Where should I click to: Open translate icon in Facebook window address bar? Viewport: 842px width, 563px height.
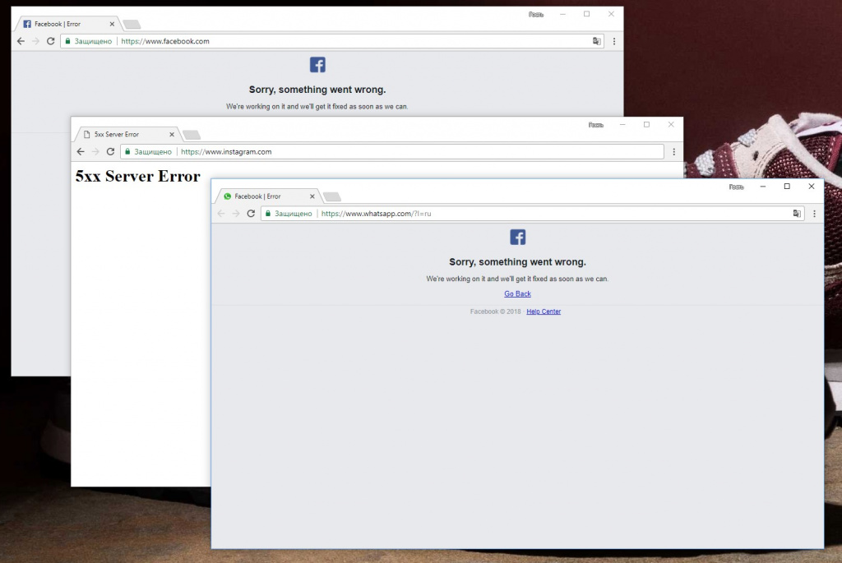click(597, 41)
